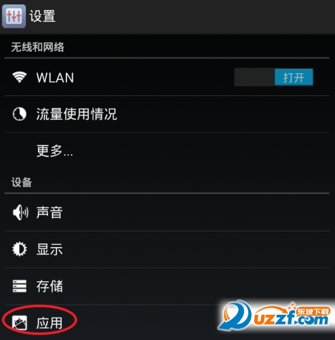Click the 设置 title text
Image resolution: width=335 pixels, height=340 pixels.
click(42, 16)
